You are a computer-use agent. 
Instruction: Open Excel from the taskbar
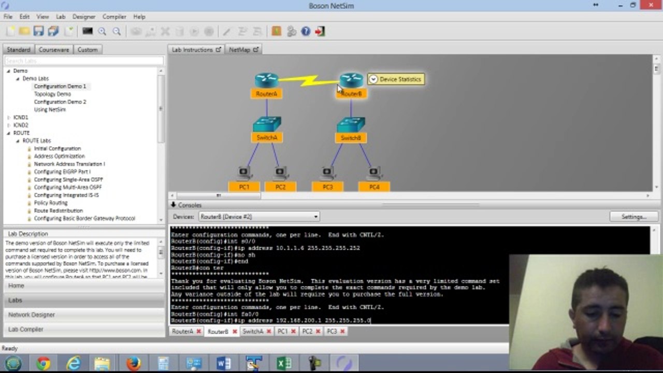pos(284,364)
